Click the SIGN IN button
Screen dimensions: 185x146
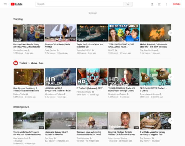pyautogui.click(x=177, y=4)
